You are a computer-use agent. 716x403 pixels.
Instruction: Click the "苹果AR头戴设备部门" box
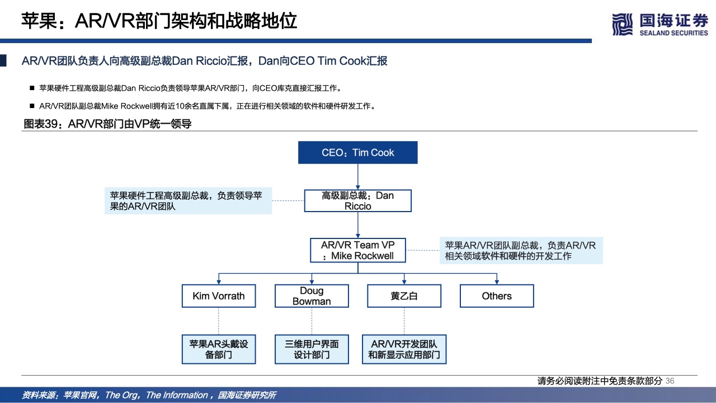[219, 349]
